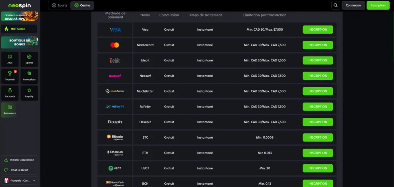Open the Cashback Journalier banner

coord(19,16)
